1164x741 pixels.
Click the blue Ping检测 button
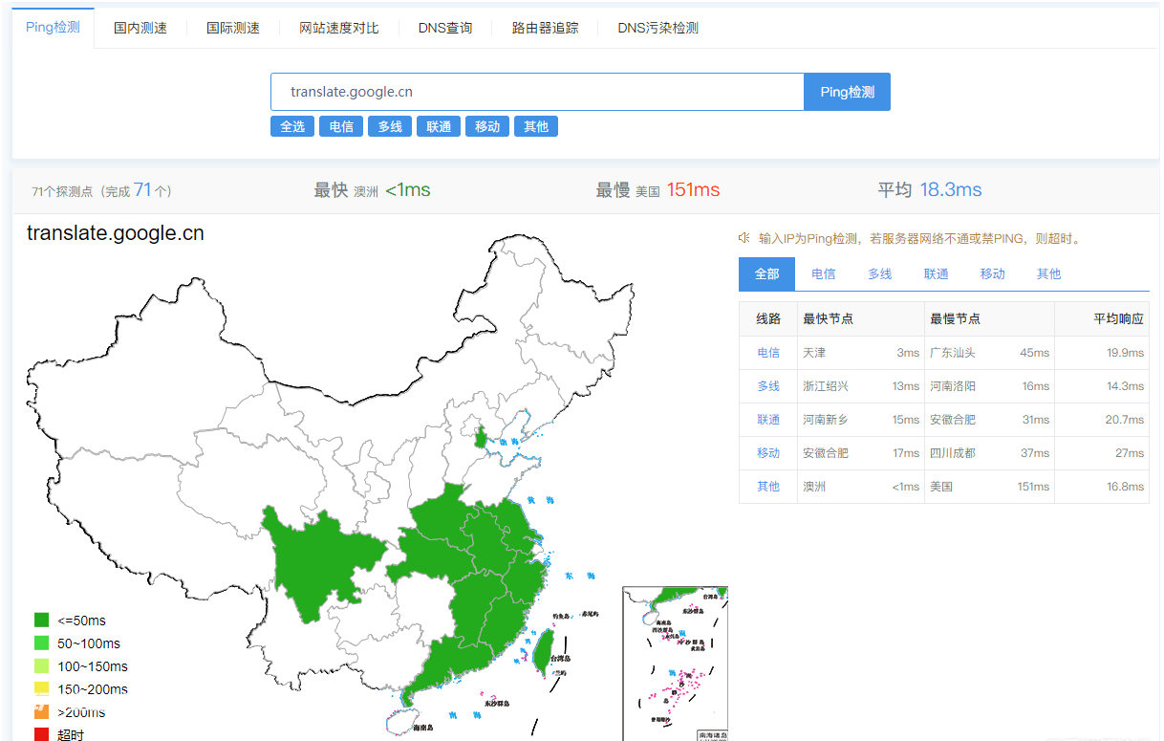tap(847, 92)
